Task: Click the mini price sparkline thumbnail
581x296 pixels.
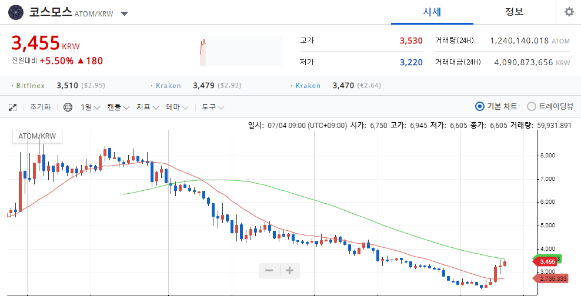Action: 241,51
